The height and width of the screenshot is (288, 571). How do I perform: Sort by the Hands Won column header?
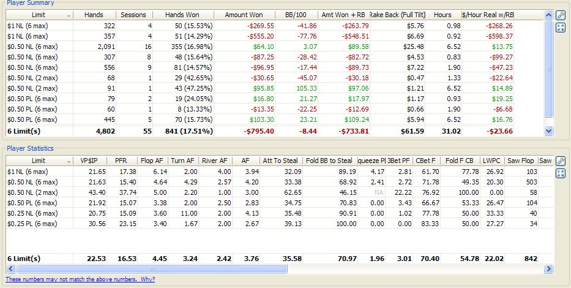point(182,15)
